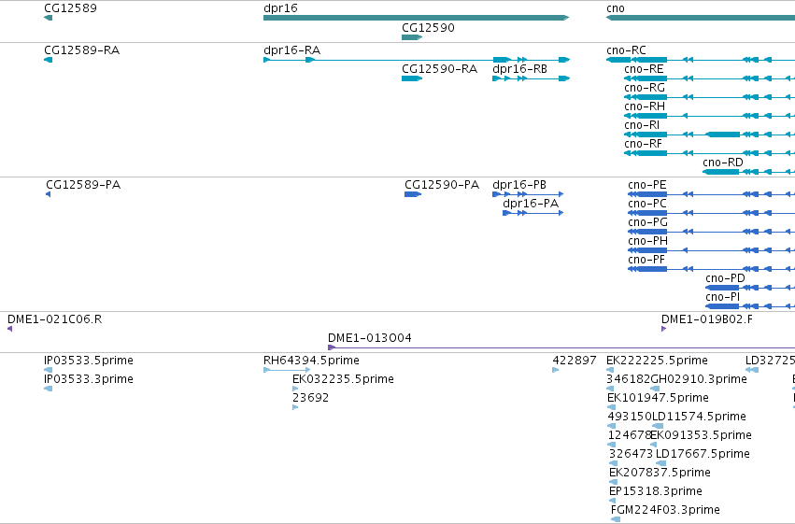Select the EK207837.5prime EST label

tap(660, 474)
